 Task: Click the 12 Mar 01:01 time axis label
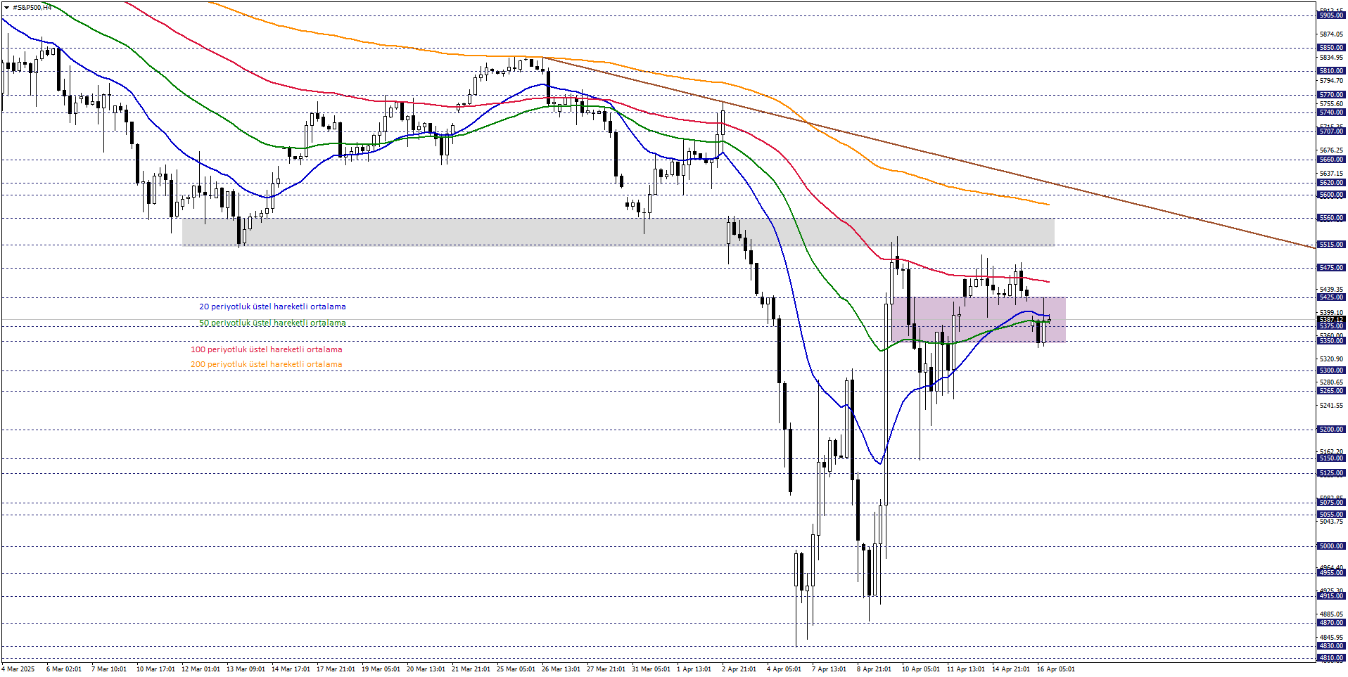201,669
